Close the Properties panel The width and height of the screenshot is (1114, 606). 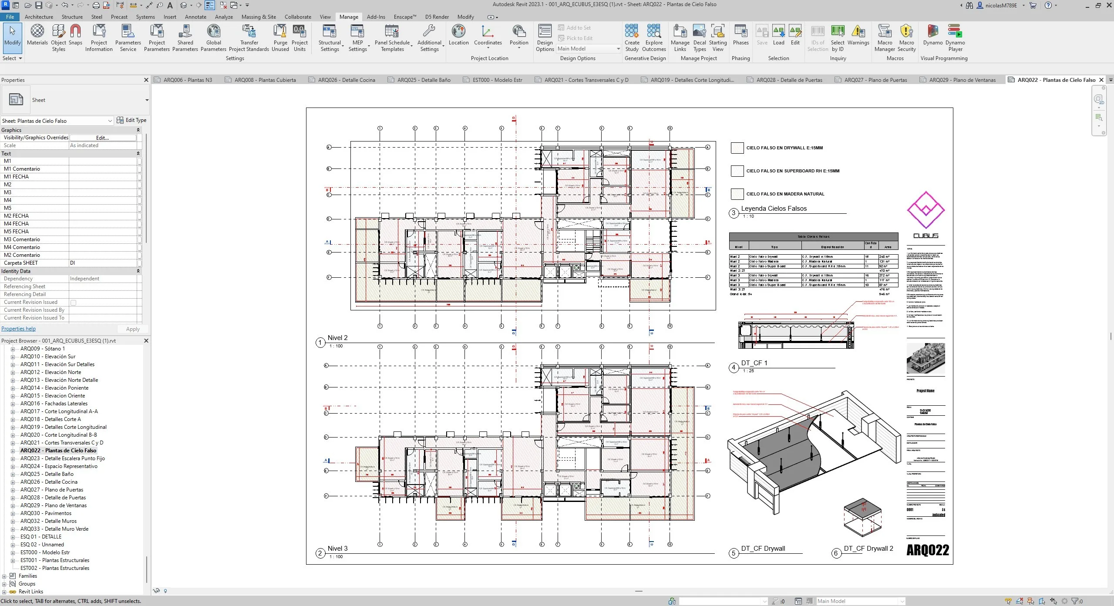click(x=146, y=80)
